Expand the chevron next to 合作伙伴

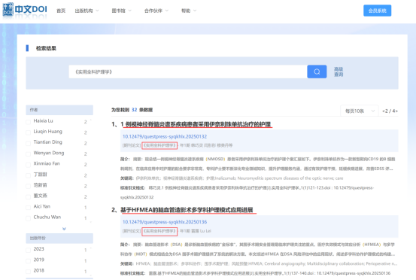tap(167, 11)
